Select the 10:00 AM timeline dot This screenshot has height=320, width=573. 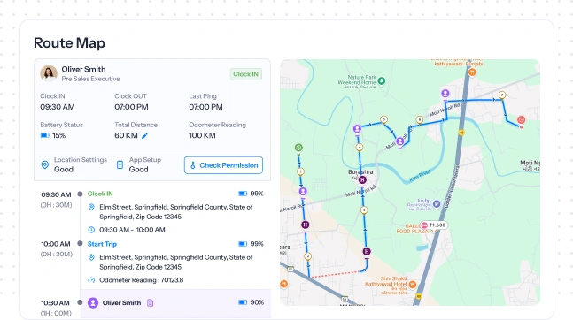[80, 243]
